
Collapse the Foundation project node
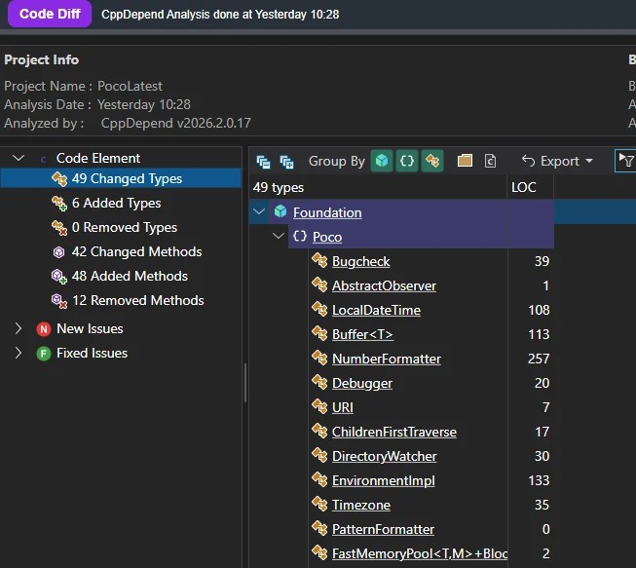click(259, 211)
